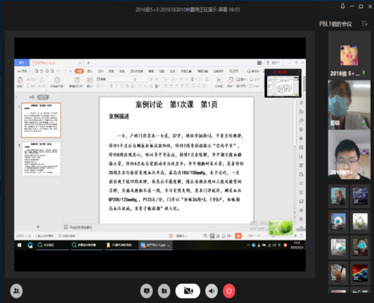Screen dimensions: 374x303
Task: Open the highlighted orange ribbon tab
Action: pyautogui.click(x=79, y=71)
